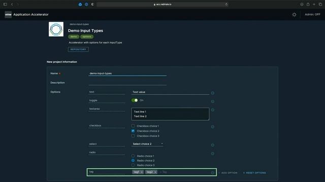Image resolution: width=325 pixels, height=182 pixels.
Task: Open browser downloads icon
Action: coord(302,5)
